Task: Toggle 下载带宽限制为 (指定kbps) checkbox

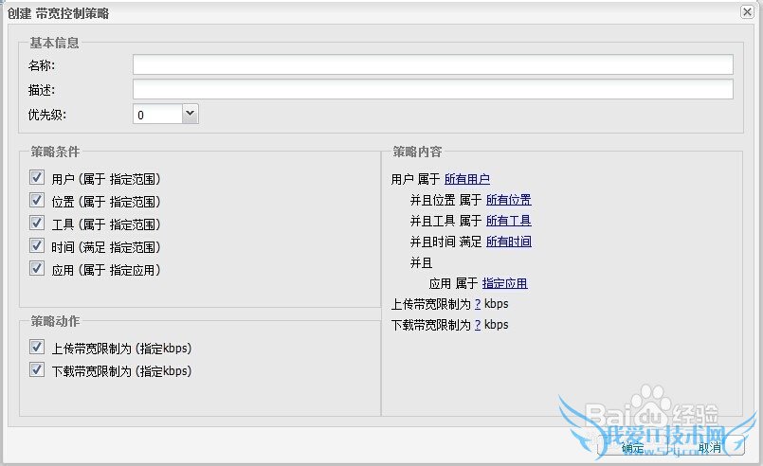Action: [37, 369]
